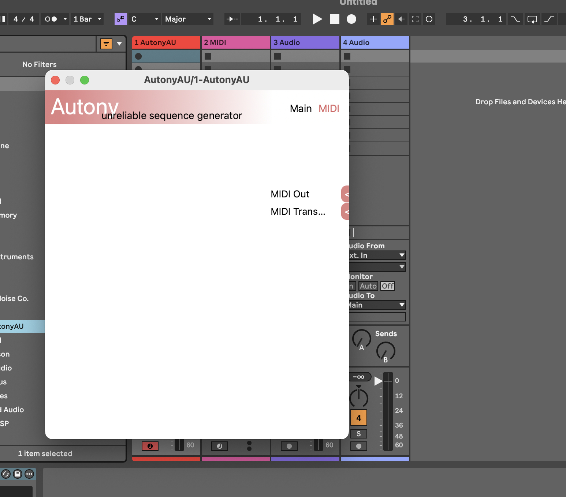Click the Stop button in transport
Image resolution: width=566 pixels, height=497 pixels.
(x=335, y=19)
